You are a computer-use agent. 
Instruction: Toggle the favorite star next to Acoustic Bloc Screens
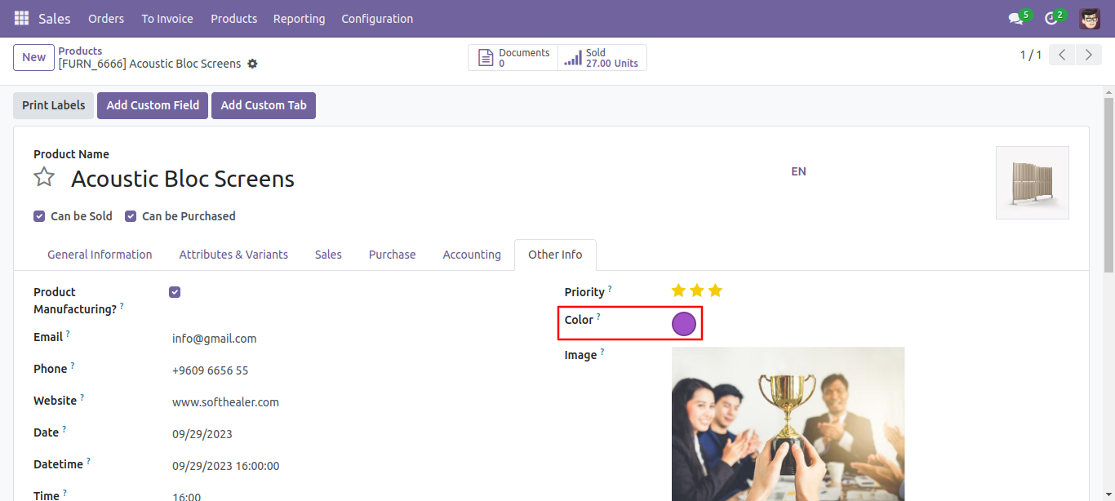(x=44, y=177)
